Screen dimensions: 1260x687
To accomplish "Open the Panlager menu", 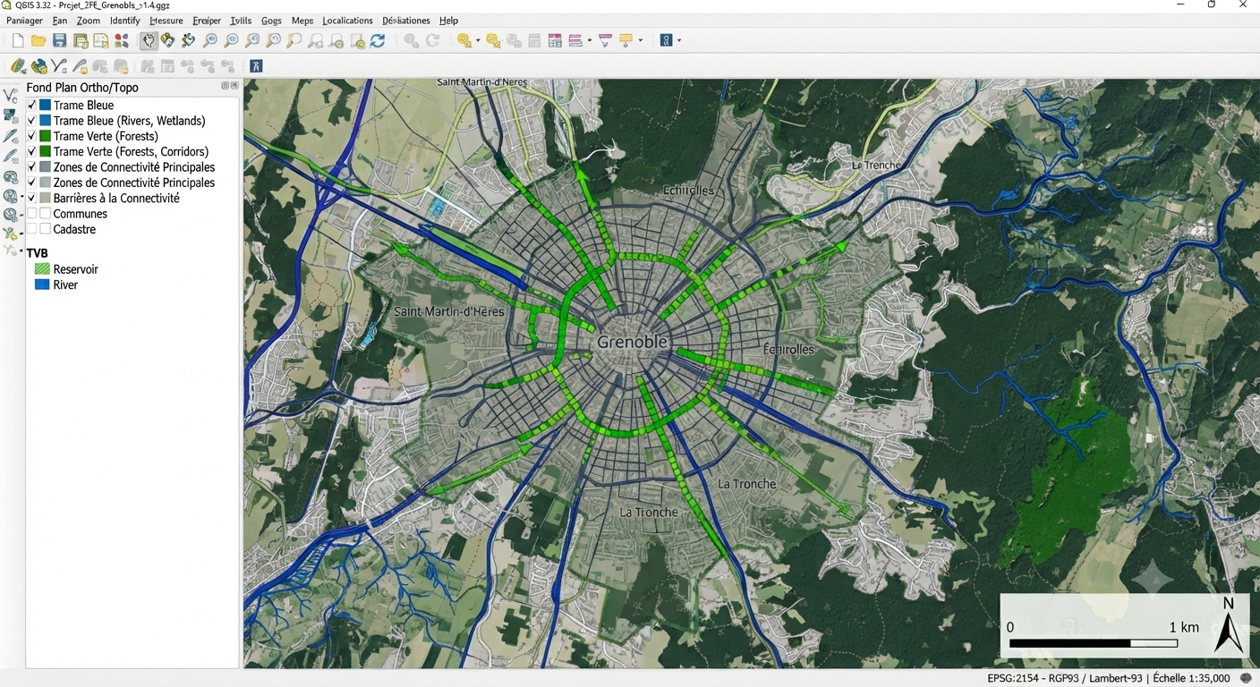I will click(x=24, y=21).
